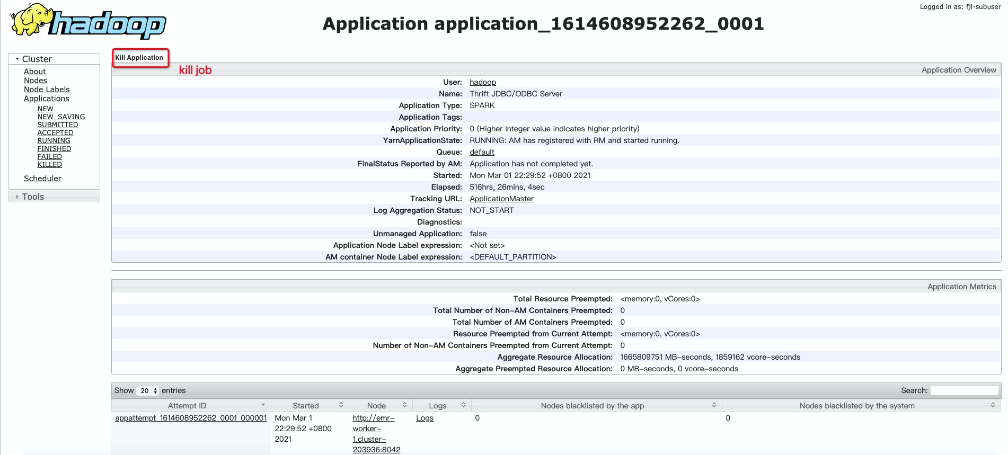
Task: Open the Nodes page
Action: 36,81
